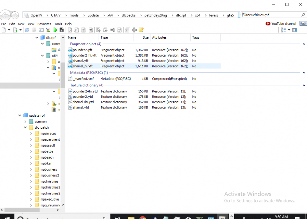This screenshot has width=307, height=219.
Task: Click the search magnifier in filter box
Action: [x=303, y=15]
